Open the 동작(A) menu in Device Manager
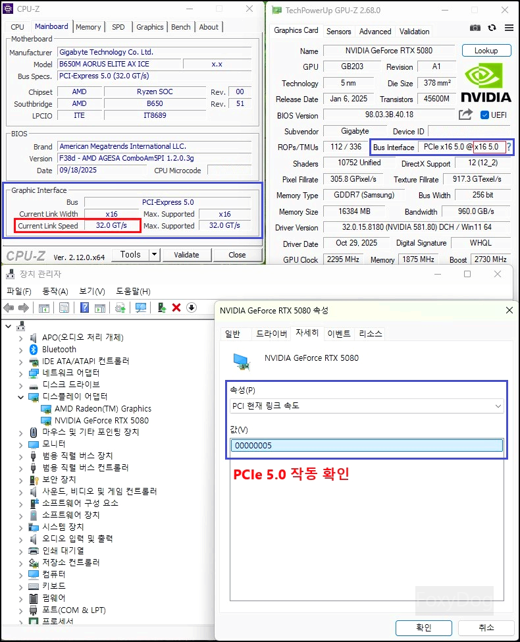 55,291
